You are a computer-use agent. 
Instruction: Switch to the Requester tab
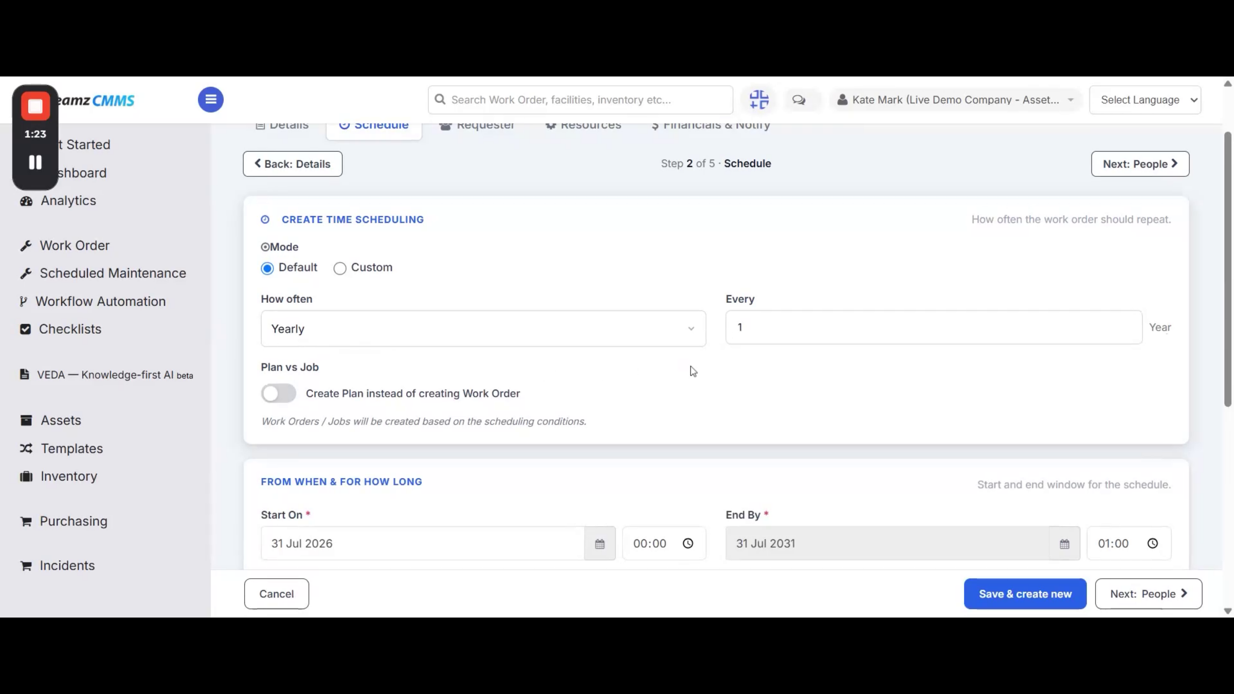click(x=477, y=125)
